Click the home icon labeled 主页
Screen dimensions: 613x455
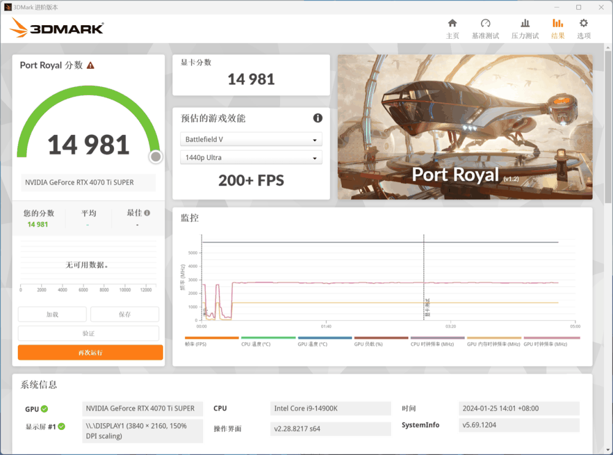[453, 28]
